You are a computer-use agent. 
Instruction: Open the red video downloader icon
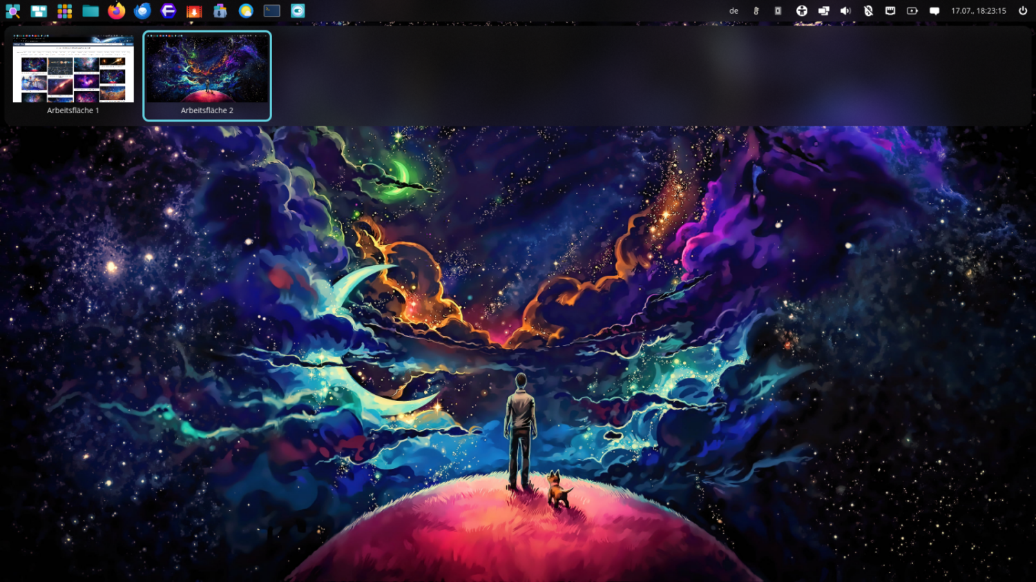pos(194,11)
